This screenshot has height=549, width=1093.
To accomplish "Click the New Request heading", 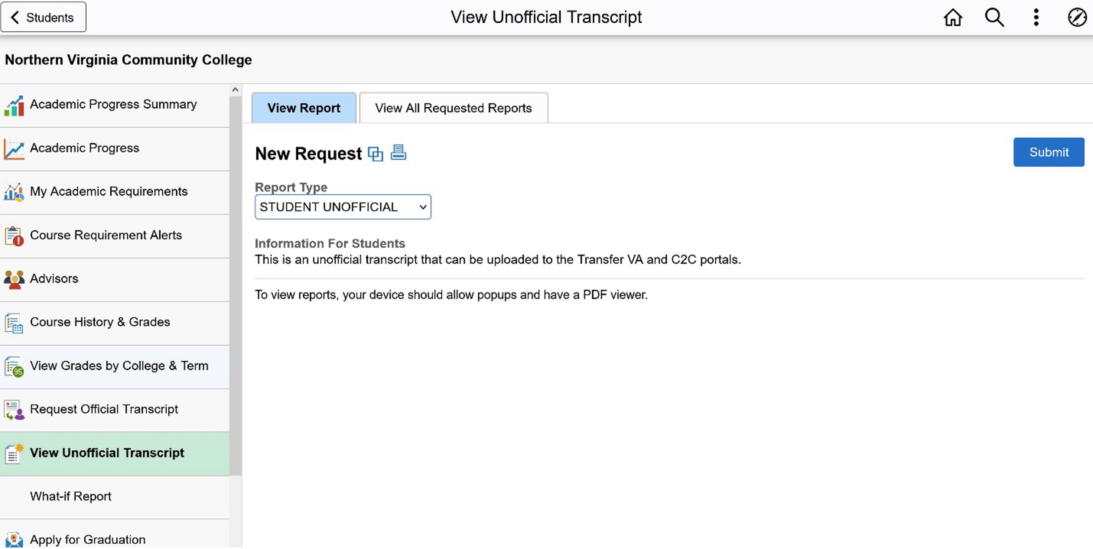I will tap(308, 154).
